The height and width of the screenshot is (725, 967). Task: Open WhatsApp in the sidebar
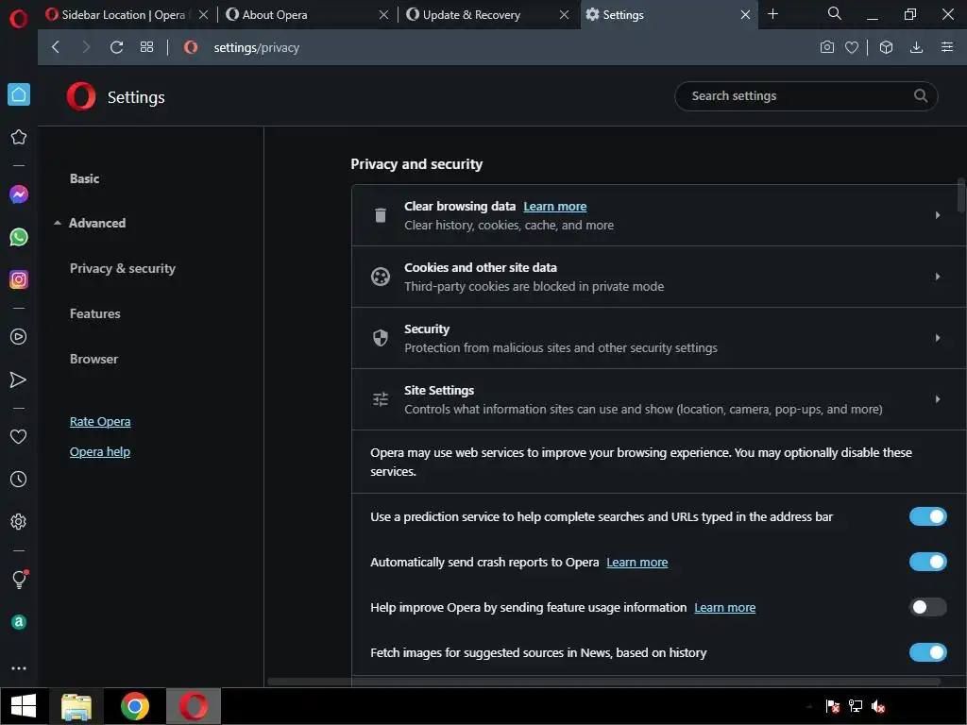click(19, 237)
